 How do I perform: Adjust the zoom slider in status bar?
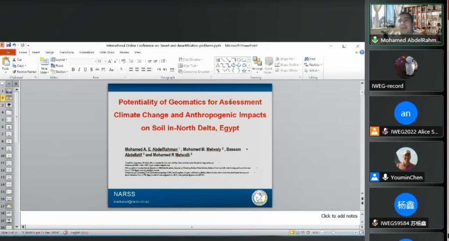(x=333, y=232)
